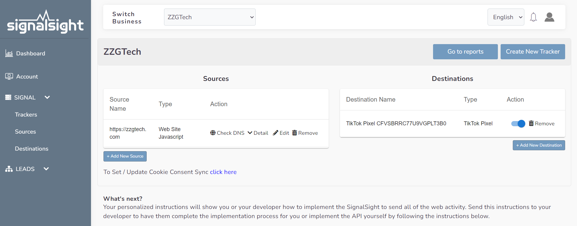Click the Sources section heading
The image size is (577, 226).
216,79
